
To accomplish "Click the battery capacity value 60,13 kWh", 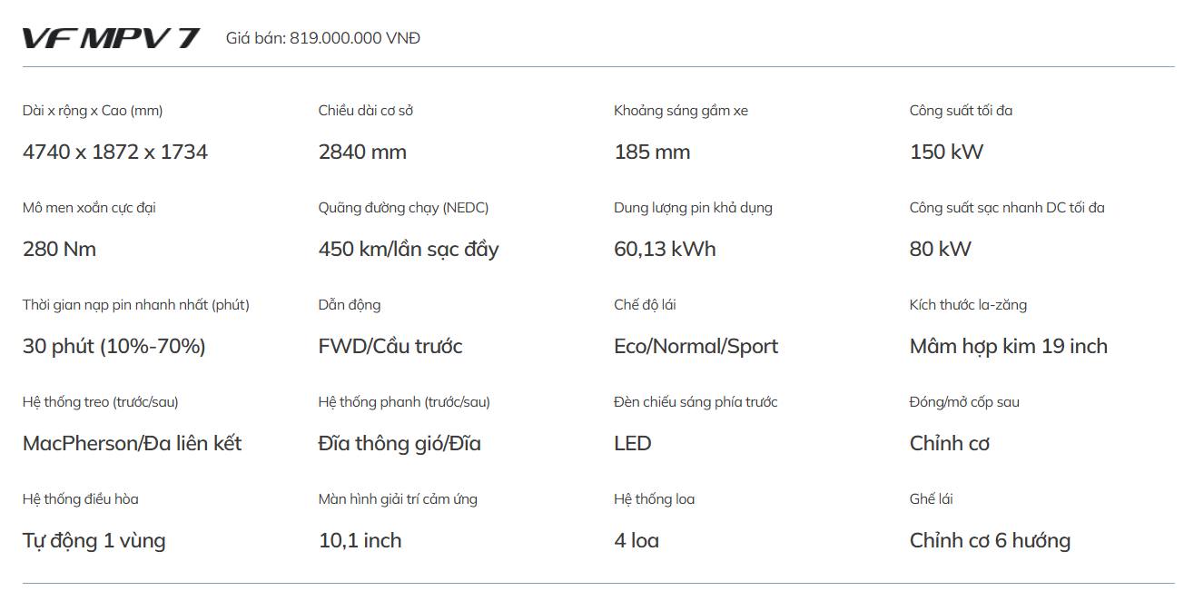I will pyautogui.click(x=665, y=249).
